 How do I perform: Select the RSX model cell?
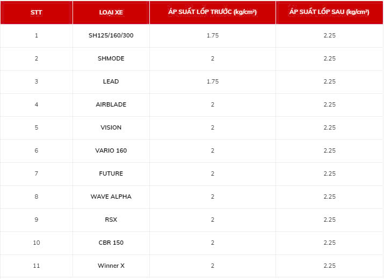point(111,220)
